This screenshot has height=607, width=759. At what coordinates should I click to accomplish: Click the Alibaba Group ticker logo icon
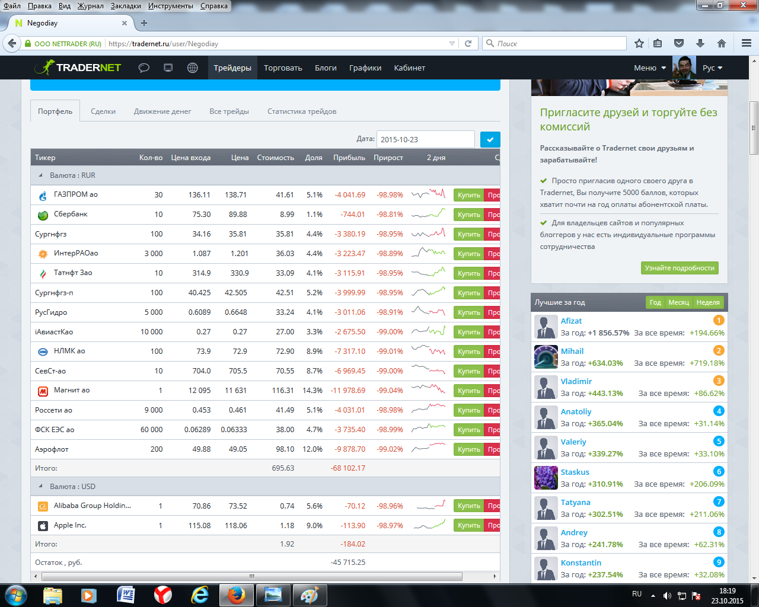coord(43,506)
